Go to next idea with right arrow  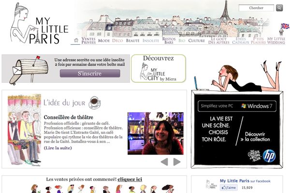(x=177, y=162)
